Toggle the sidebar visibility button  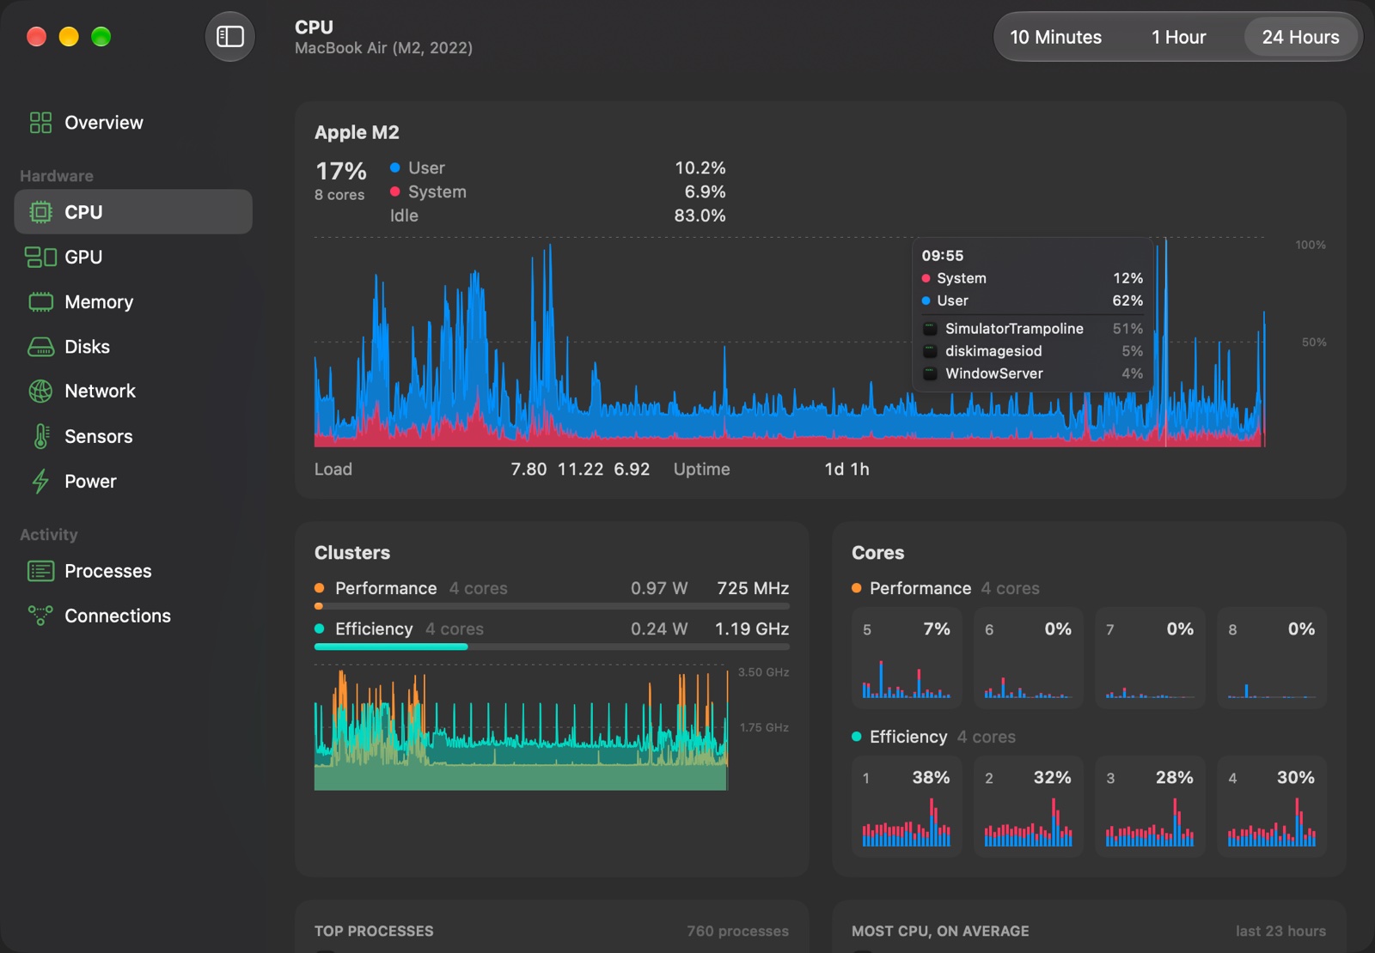(229, 37)
